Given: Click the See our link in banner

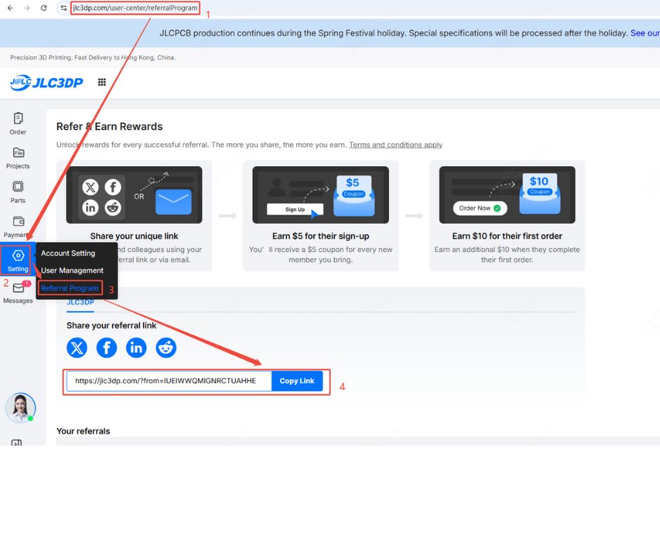Looking at the screenshot, I should [645, 33].
